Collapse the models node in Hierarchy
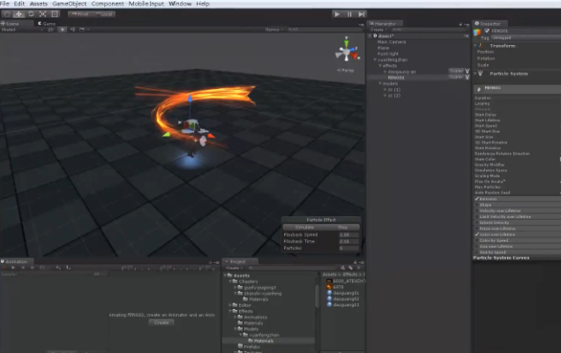This screenshot has height=353, width=561. [x=380, y=84]
